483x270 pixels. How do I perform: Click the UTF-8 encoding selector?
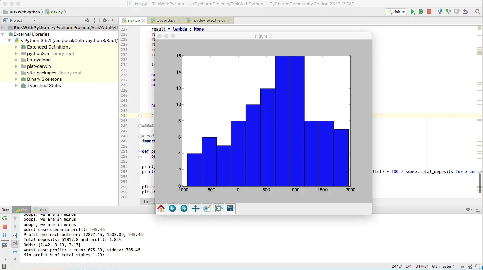click(x=422, y=266)
